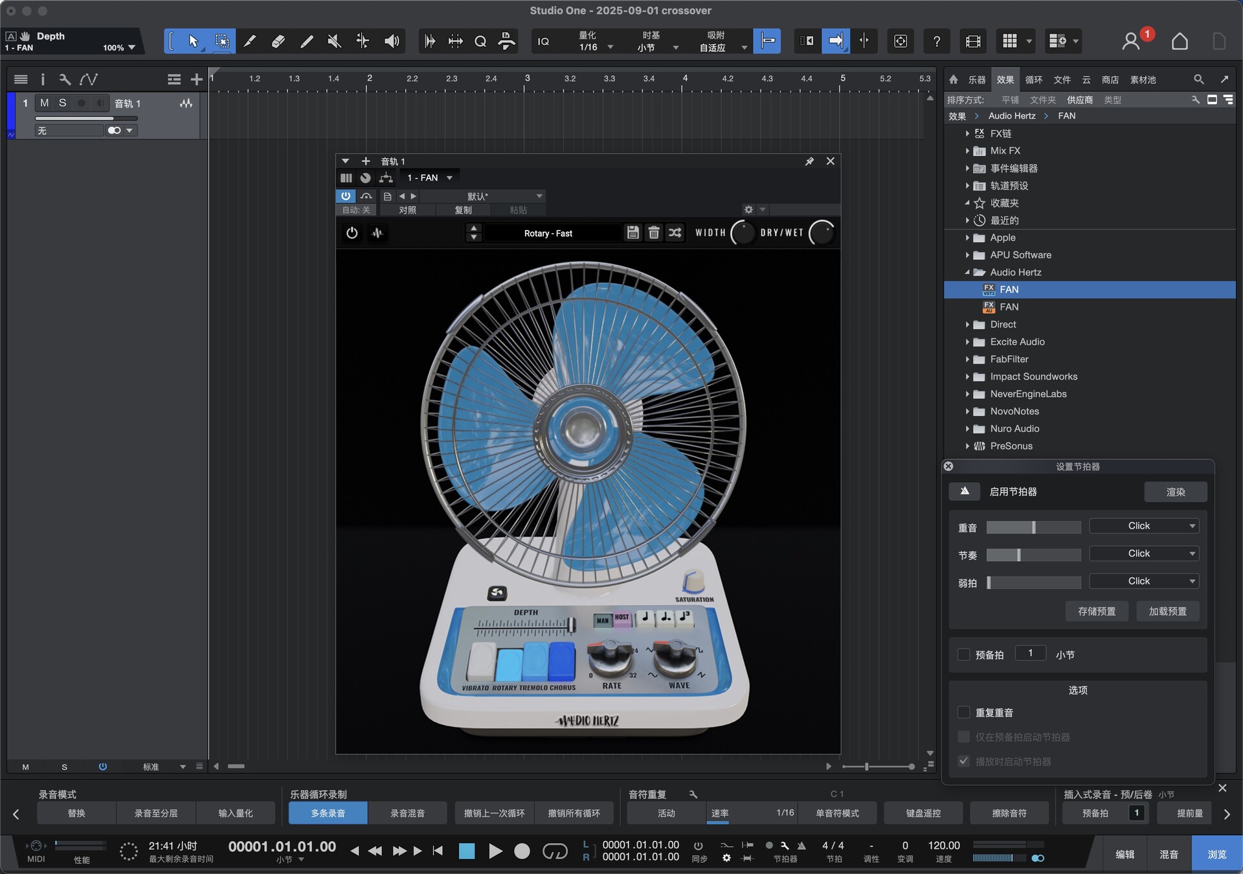Open the help question mark button
Viewport: 1243px width, 874px height.
tap(936, 41)
